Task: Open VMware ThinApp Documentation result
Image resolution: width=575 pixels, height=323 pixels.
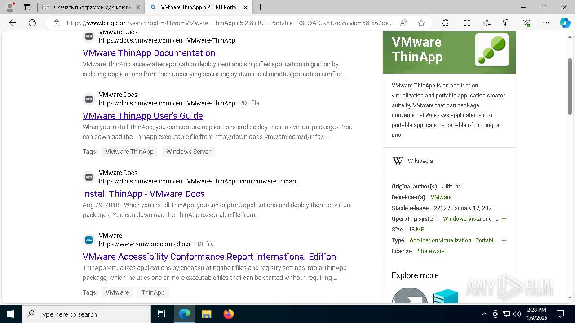Action: (149, 53)
